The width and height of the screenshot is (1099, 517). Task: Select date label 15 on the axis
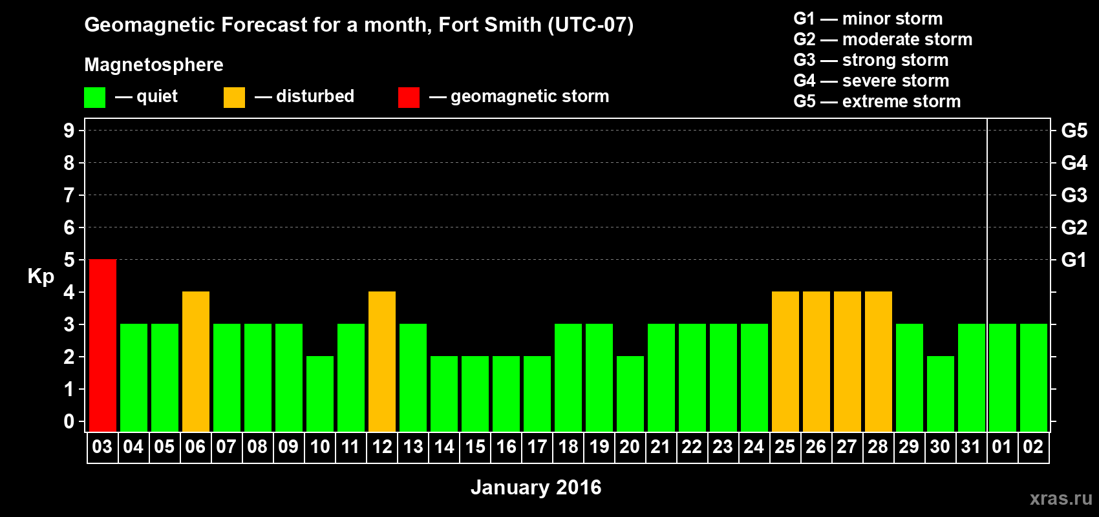pos(475,447)
